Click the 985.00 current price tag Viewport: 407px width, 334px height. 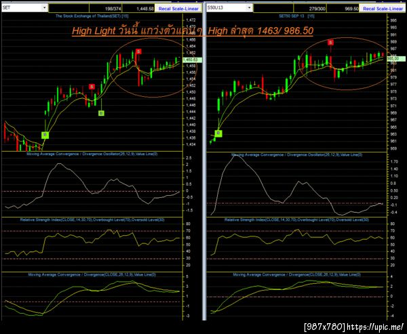point(396,59)
